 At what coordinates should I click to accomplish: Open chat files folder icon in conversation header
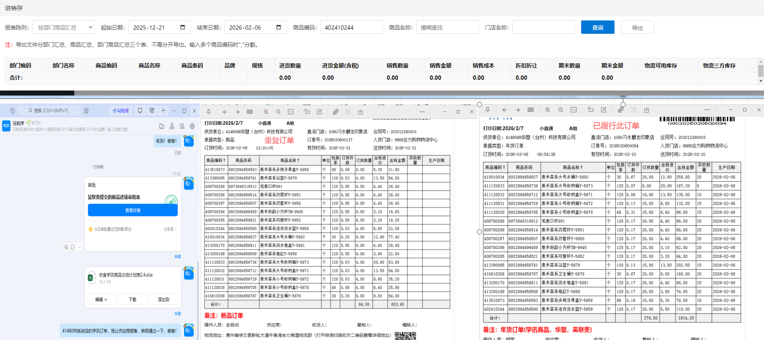(x=162, y=126)
